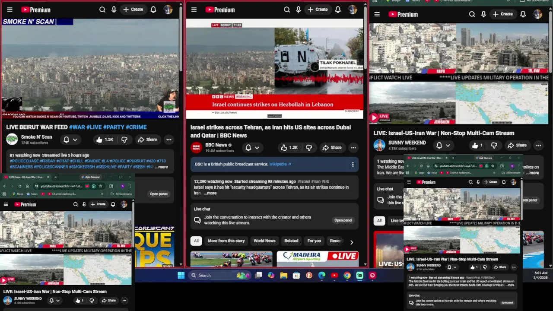The image size is (553, 311).
Task: Like the BBC News video (1.2K)
Action: (x=289, y=148)
